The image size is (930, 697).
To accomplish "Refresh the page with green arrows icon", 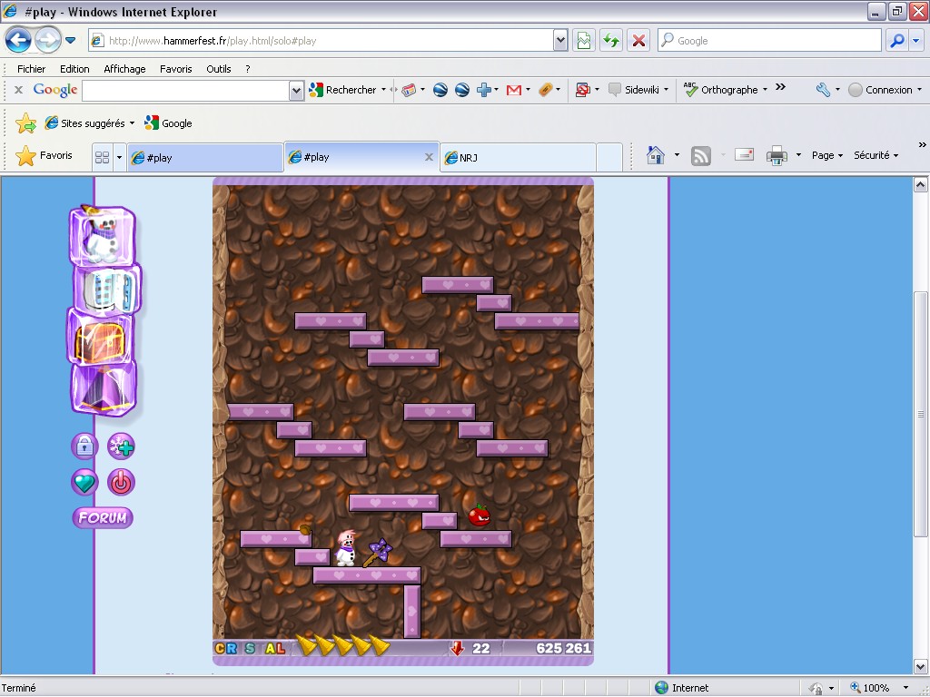I will 611,40.
